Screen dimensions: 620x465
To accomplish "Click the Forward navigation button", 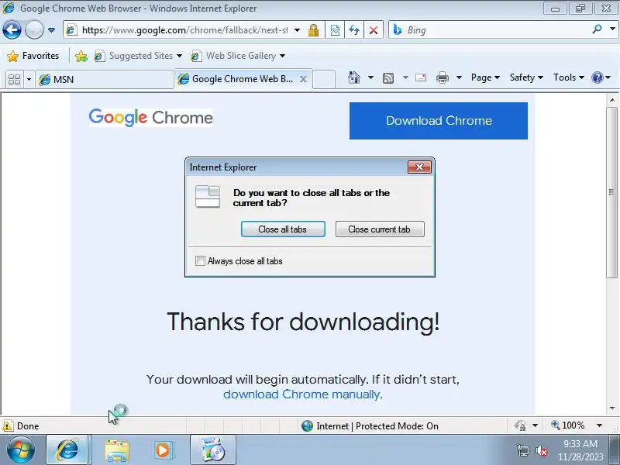I will pos(34,29).
